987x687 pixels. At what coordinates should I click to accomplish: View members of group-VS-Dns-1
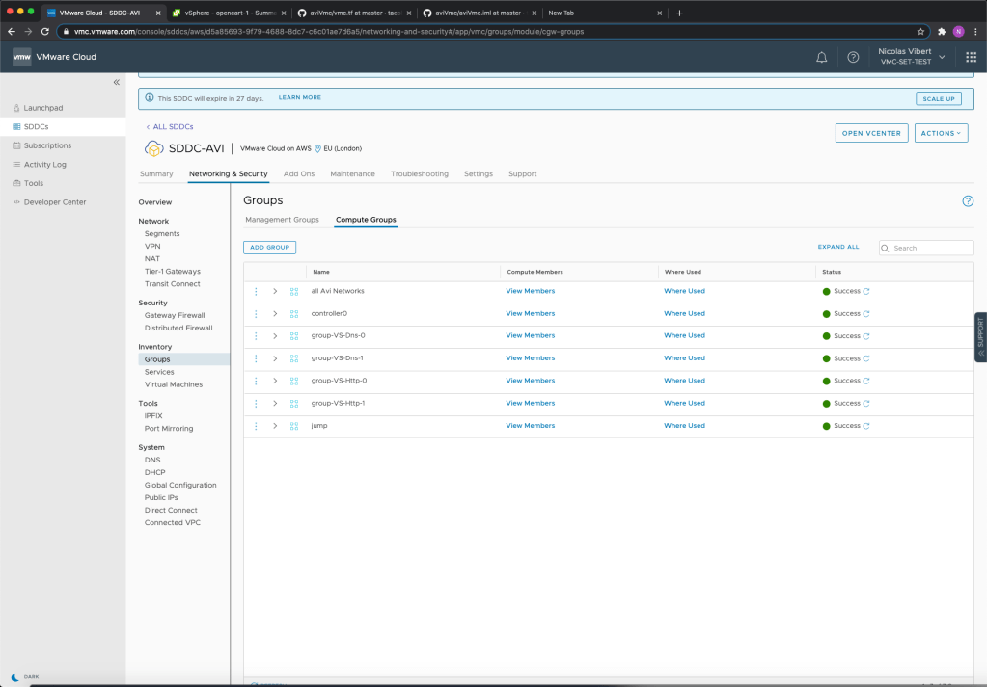coord(530,358)
